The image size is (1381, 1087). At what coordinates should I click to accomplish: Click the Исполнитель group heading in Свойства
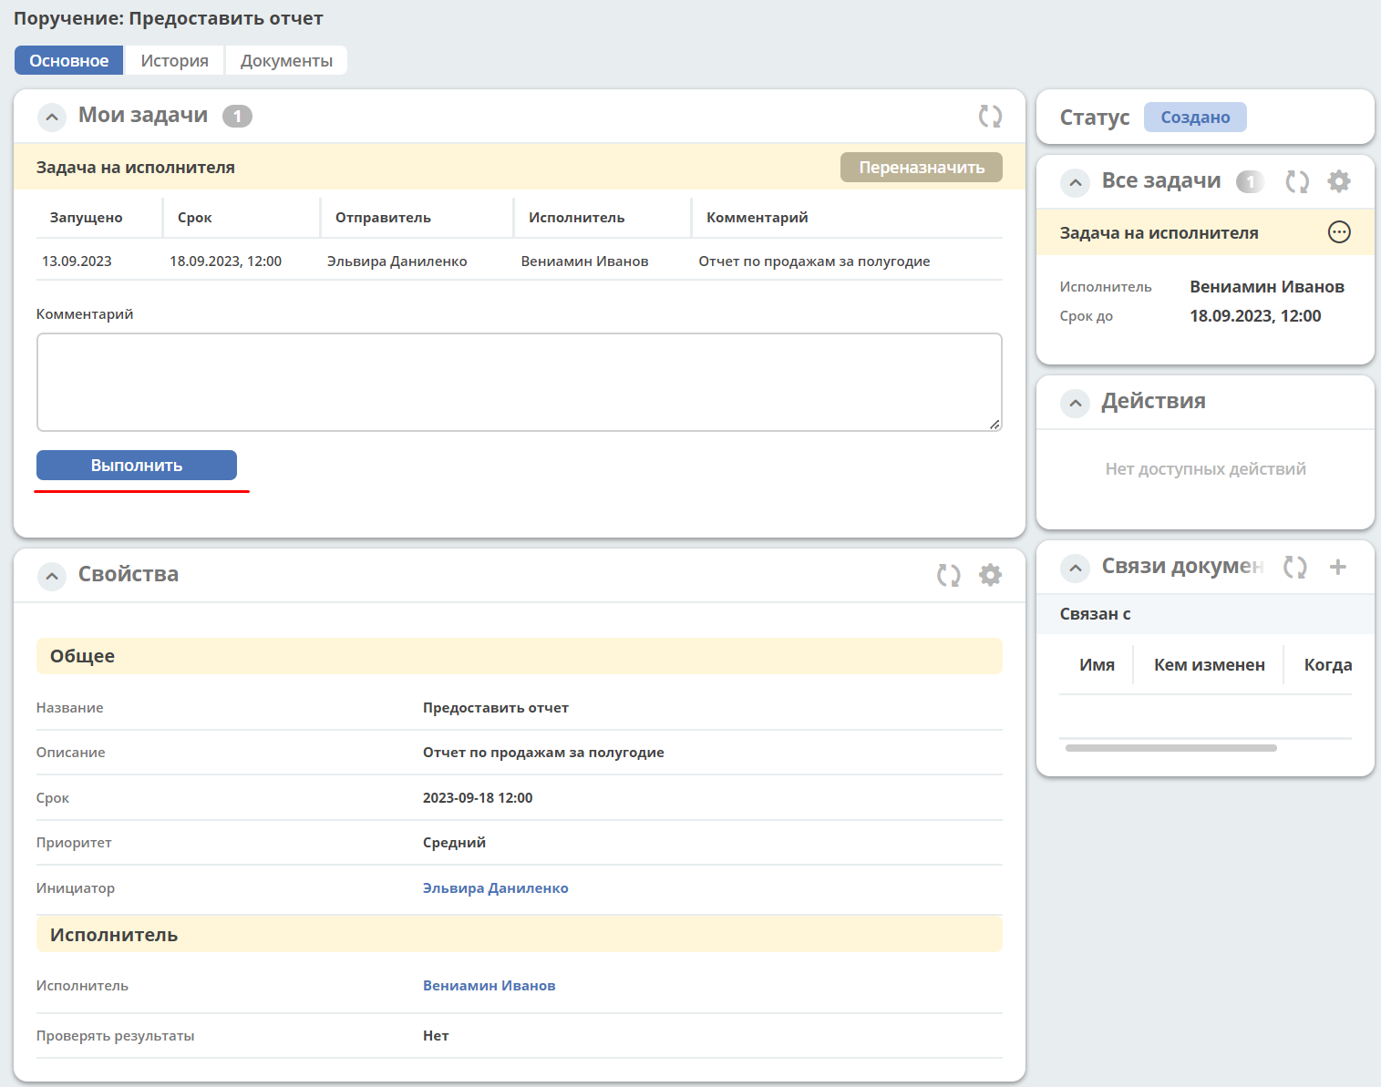coord(520,934)
